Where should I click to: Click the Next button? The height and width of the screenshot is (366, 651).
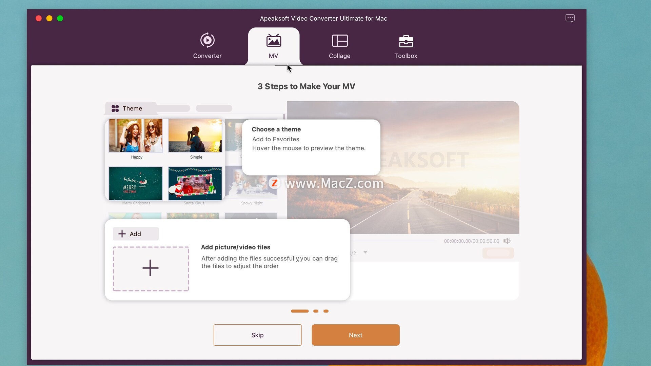pyautogui.click(x=356, y=335)
